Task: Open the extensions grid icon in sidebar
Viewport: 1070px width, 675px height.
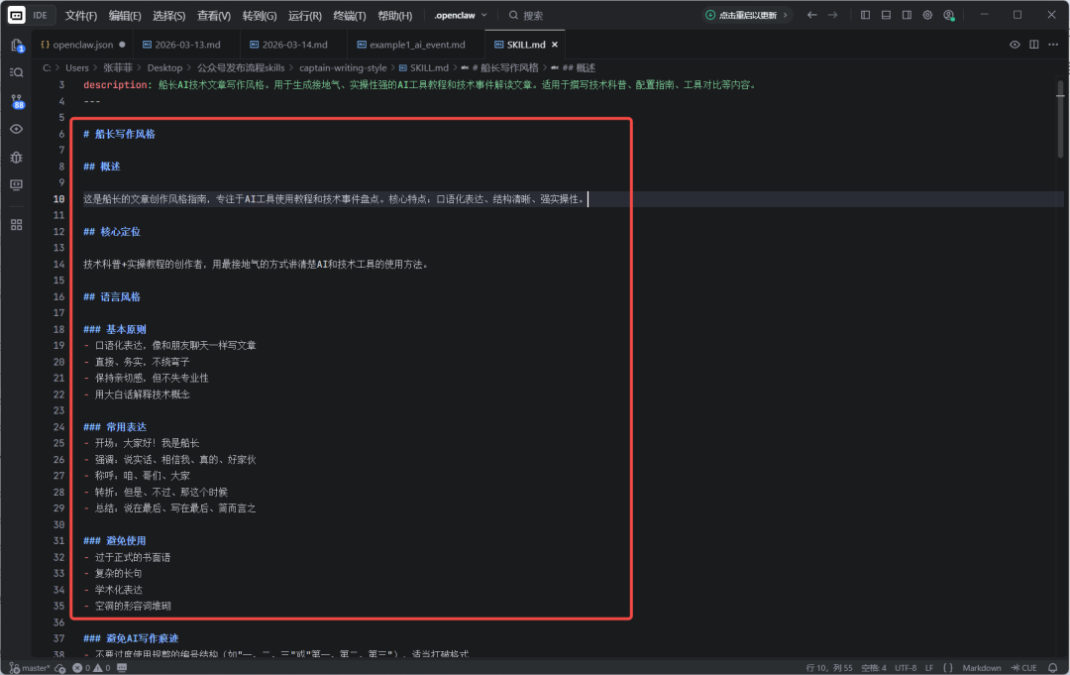Action: pos(17,225)
